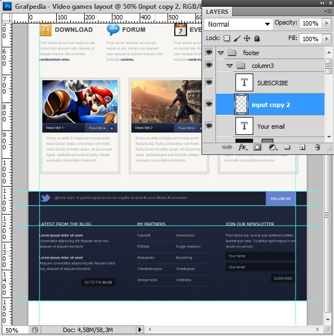This screenshot has height=336, width=334.
Task: Hide the SUBSCRIBE text layer
Action: 209,82
